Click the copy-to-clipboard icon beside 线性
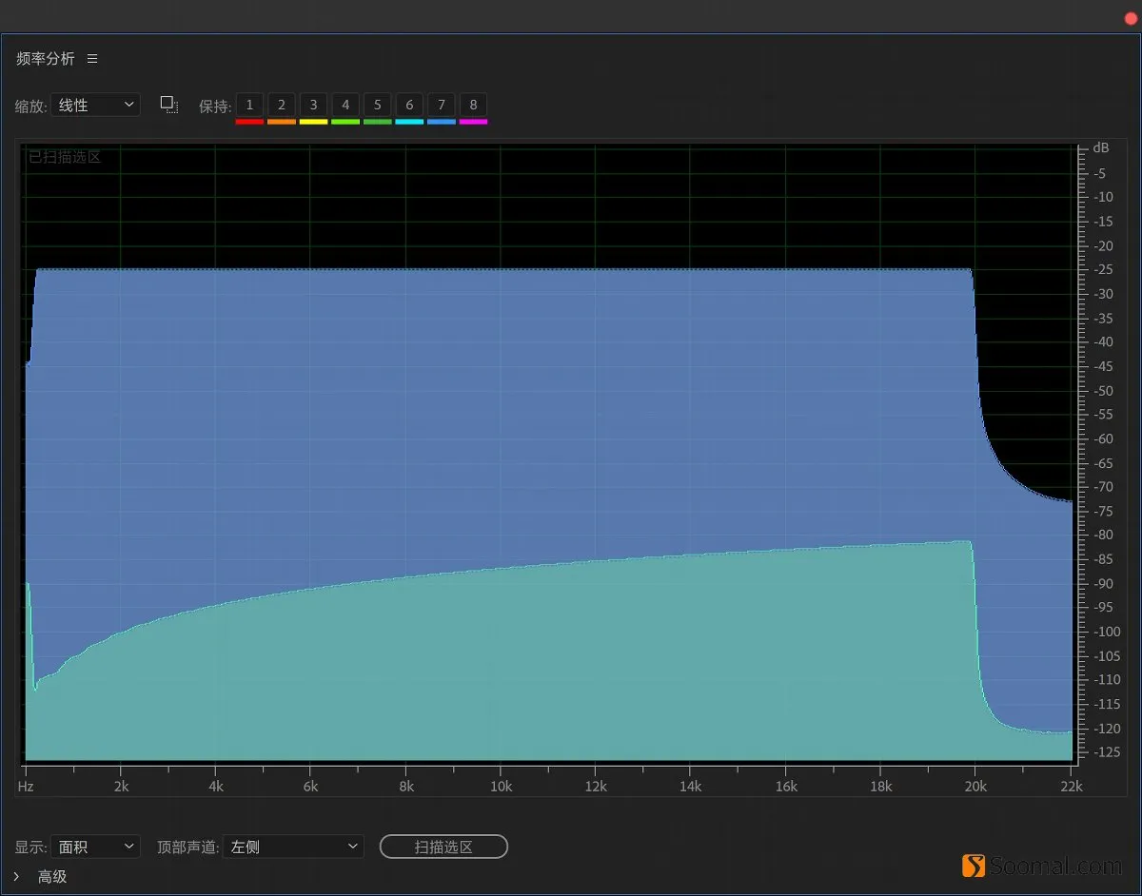 (x=169, y=105)
